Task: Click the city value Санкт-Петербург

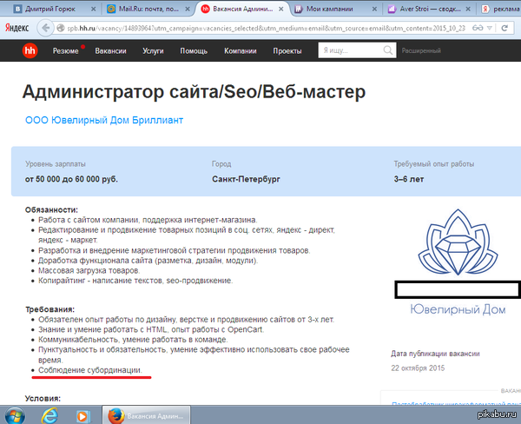Action: tap(246, 179)
